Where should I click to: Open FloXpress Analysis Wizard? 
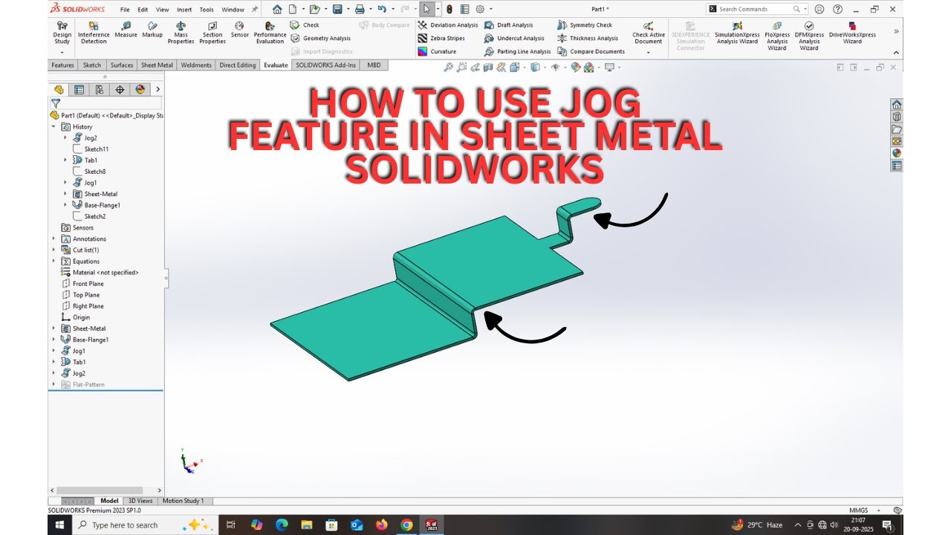777,36
